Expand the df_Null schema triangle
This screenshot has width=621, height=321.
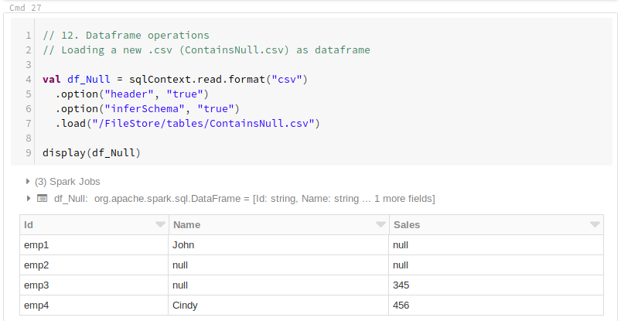[x=28, y=198]
